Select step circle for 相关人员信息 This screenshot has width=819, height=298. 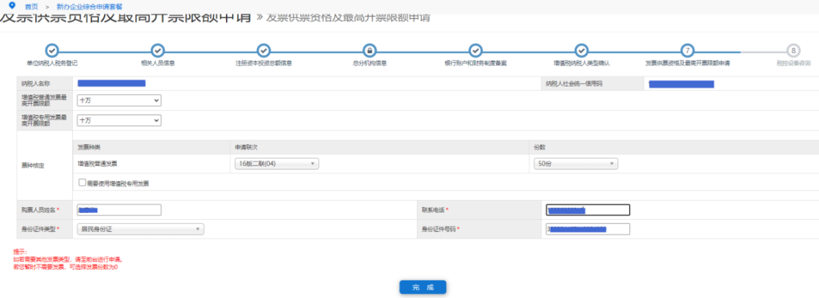158,51
